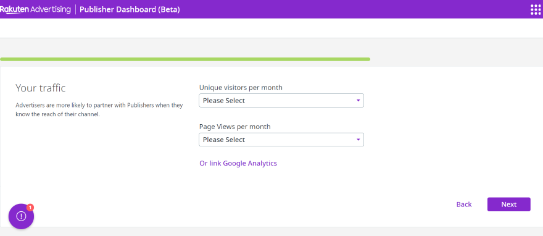This screenshot has height=236, width=543.
Task: Open the Page Views per month dropdown
Action: (x=281, y=140)
